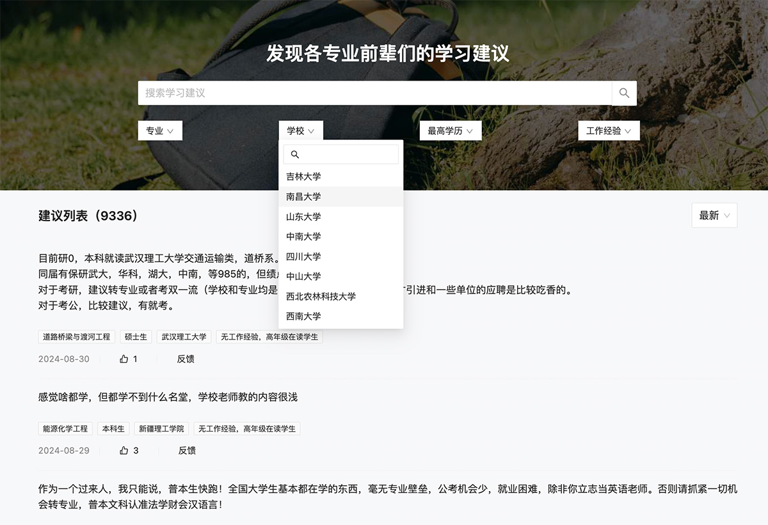Image resolution: width=768 pixels, height=525 pixels.
Task: Change sort order from 最新
Action: 714,215
